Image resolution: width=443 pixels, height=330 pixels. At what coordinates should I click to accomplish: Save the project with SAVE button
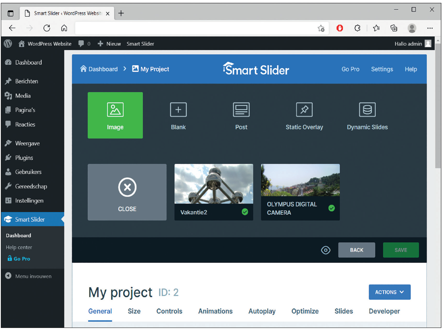coord(401,250)
